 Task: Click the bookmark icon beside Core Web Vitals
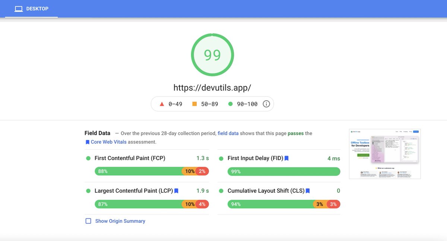click(x=88, y=142)
